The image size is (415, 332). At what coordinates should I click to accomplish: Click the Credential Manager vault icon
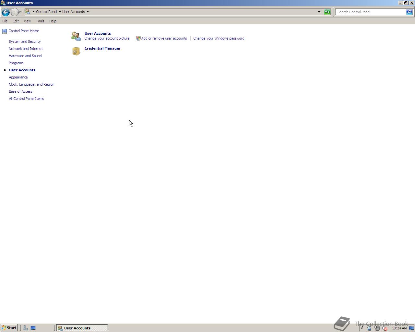click(76, 51)
